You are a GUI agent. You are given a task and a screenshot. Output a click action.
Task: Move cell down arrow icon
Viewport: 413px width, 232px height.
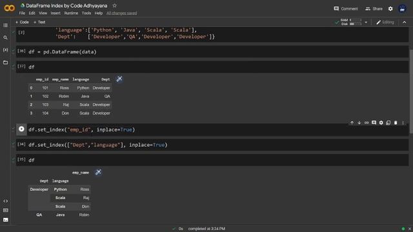point(359,123)
